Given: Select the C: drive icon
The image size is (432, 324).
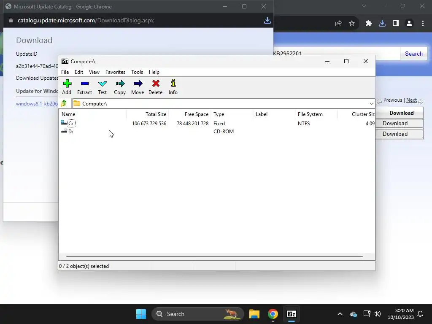Looking at the screenshot, I should (x=64, y=123).
